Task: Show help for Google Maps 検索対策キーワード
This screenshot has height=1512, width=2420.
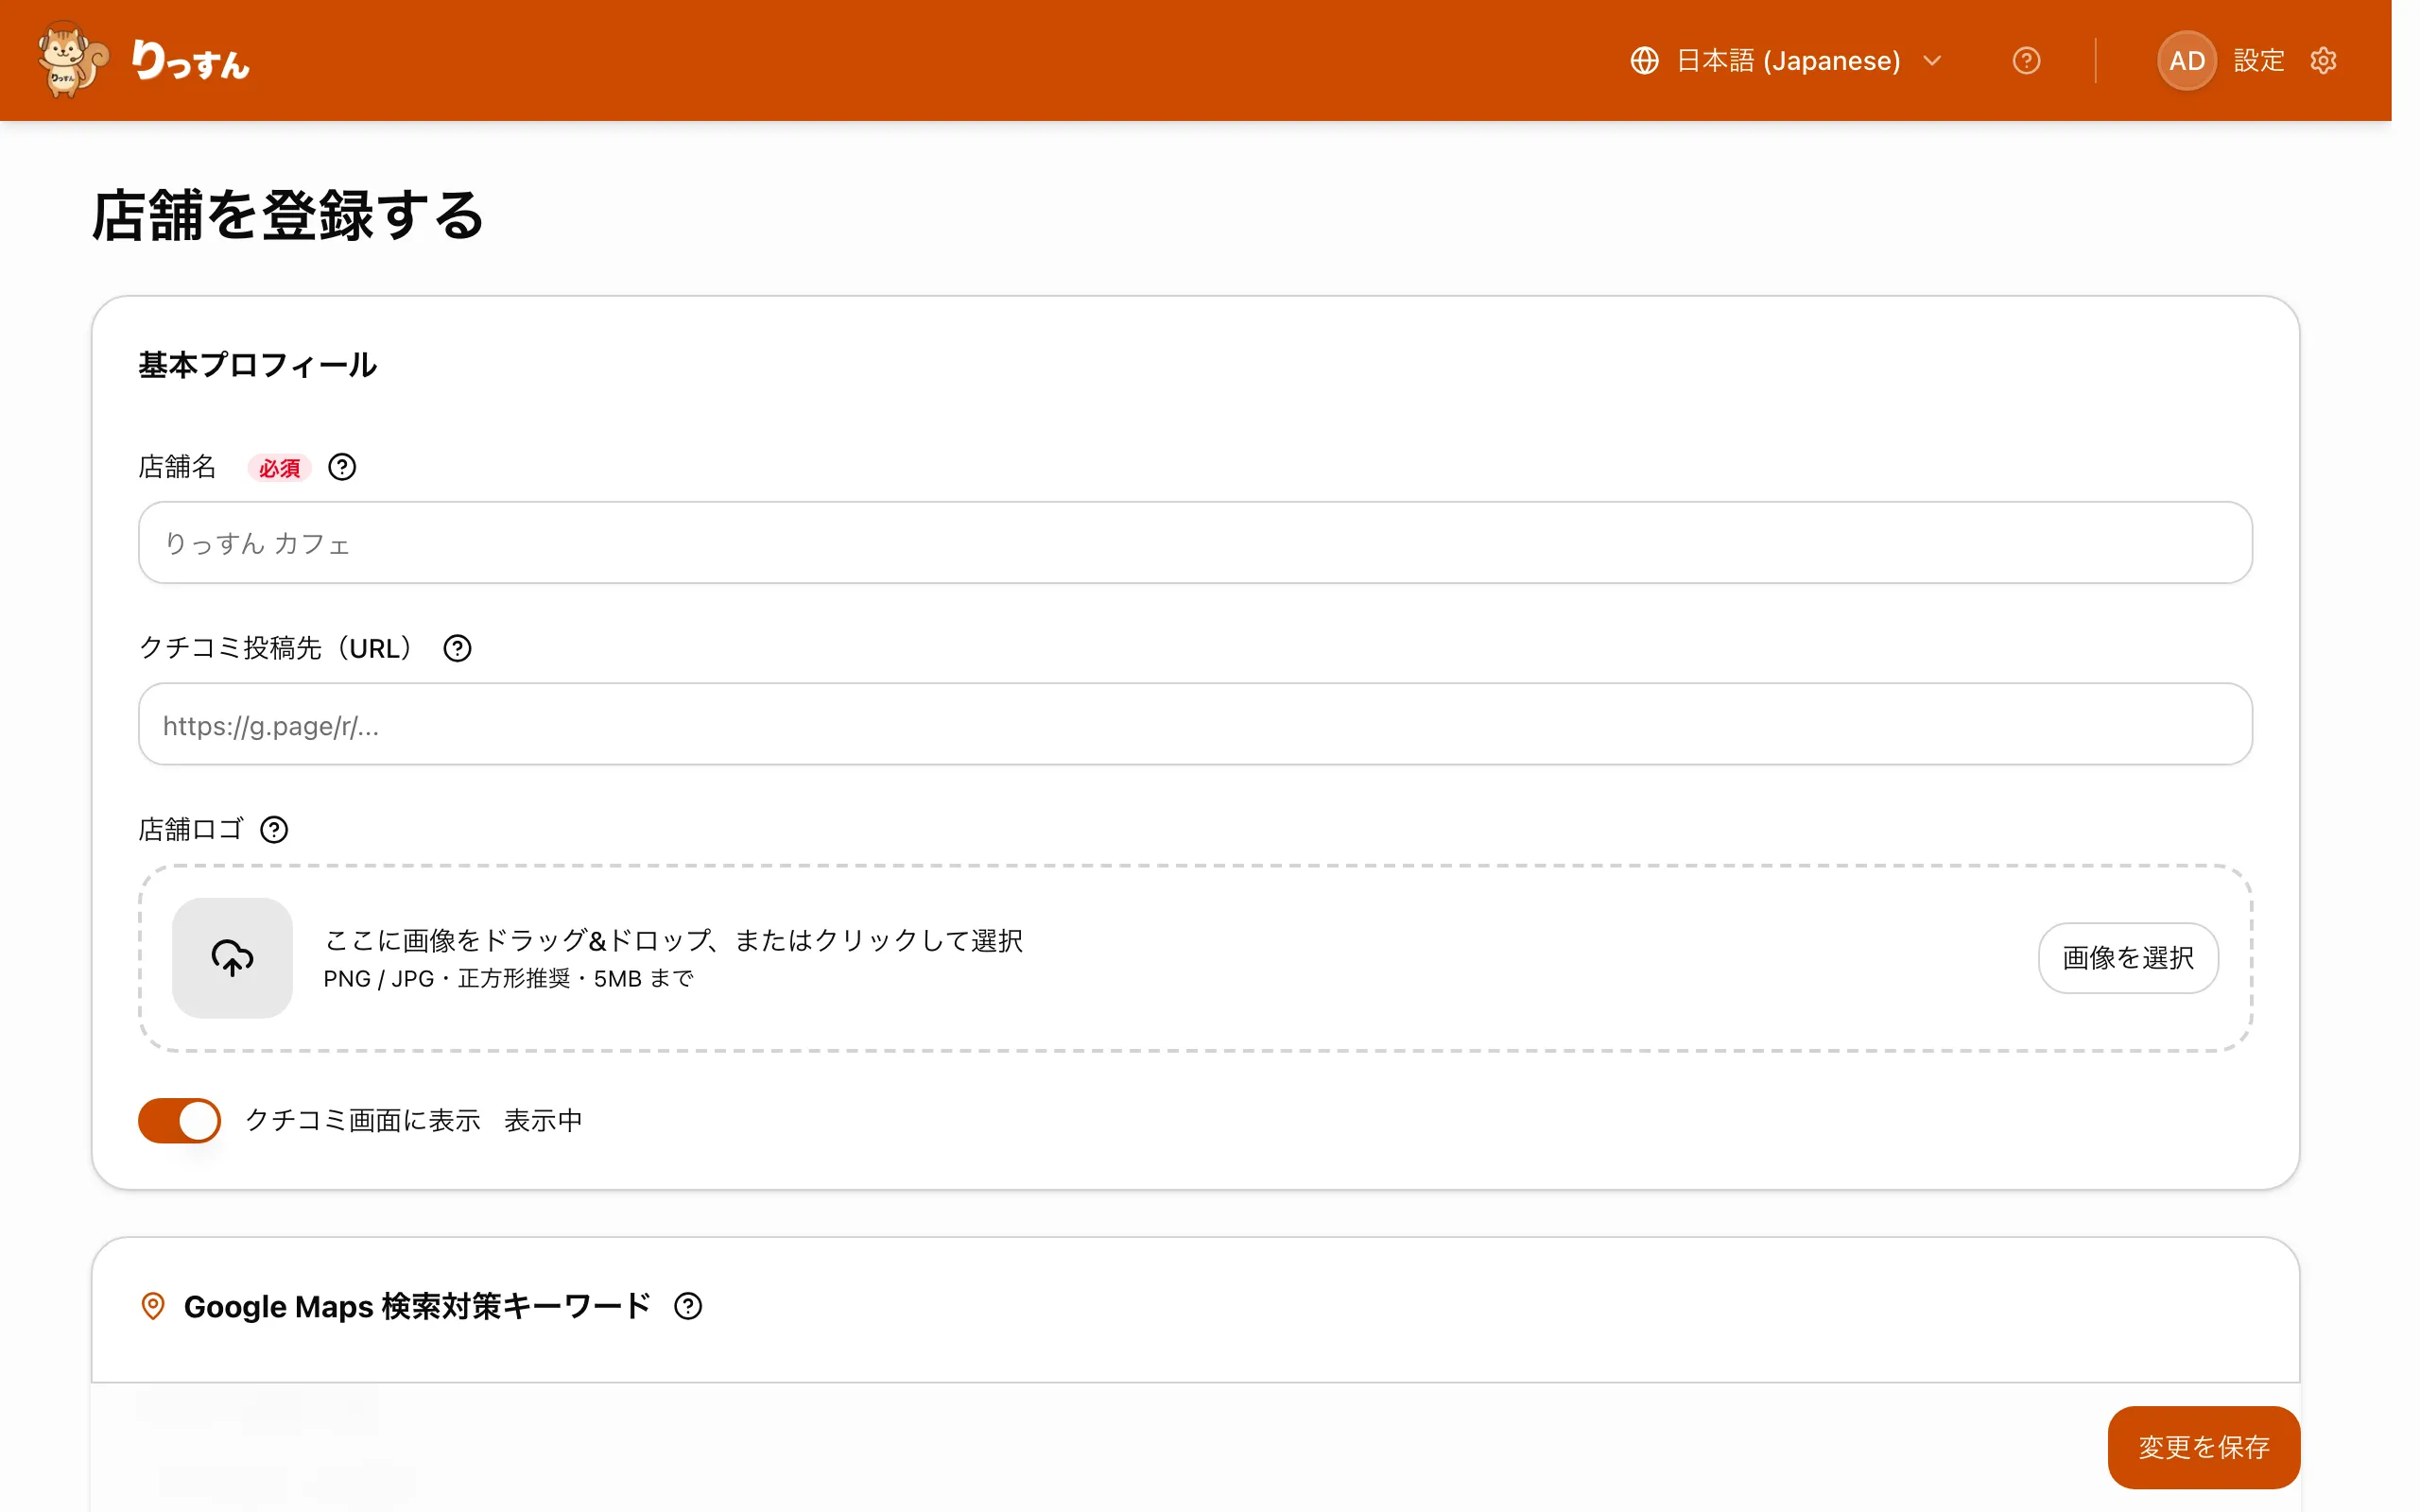Action: point(688,1306)
